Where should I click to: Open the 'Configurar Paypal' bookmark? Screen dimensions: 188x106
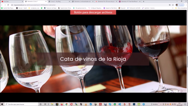[95, 8]
